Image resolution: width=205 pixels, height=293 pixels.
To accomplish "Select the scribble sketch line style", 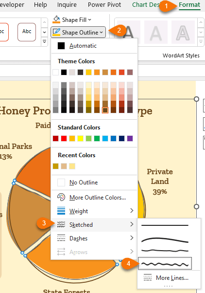I will pos(165,263).
